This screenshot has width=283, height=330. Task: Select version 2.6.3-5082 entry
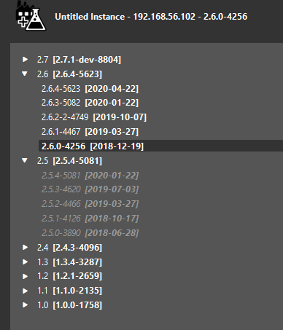90,103
